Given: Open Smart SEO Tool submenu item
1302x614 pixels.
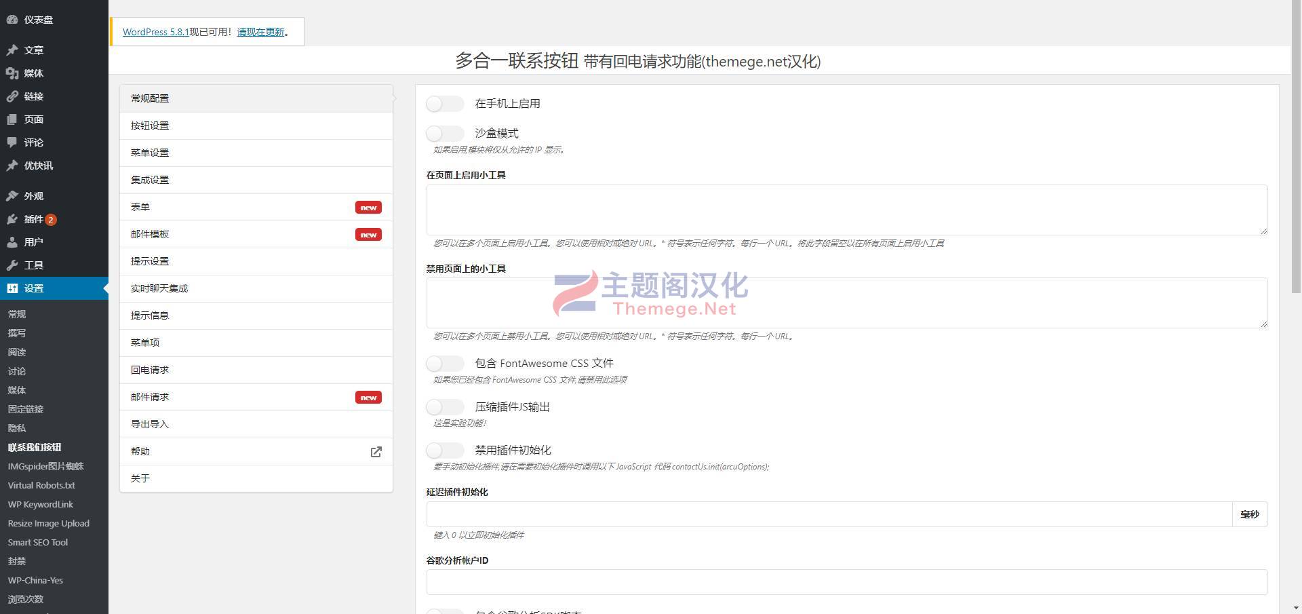Looking at the screenshot, I should (x=38, y=542).
